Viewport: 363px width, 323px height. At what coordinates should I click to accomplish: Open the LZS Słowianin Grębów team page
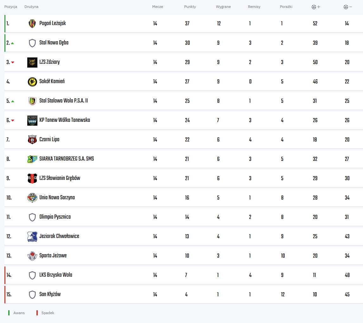tap(60, 178)
